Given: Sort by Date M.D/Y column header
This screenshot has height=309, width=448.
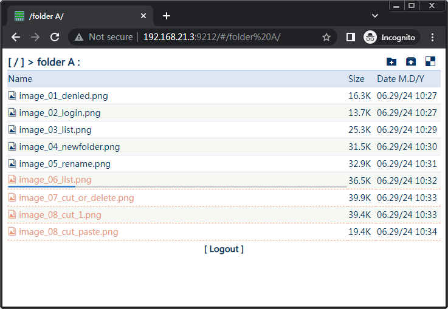Looking at the screenshot, I should pyautogui.click(x=400, y=79).
